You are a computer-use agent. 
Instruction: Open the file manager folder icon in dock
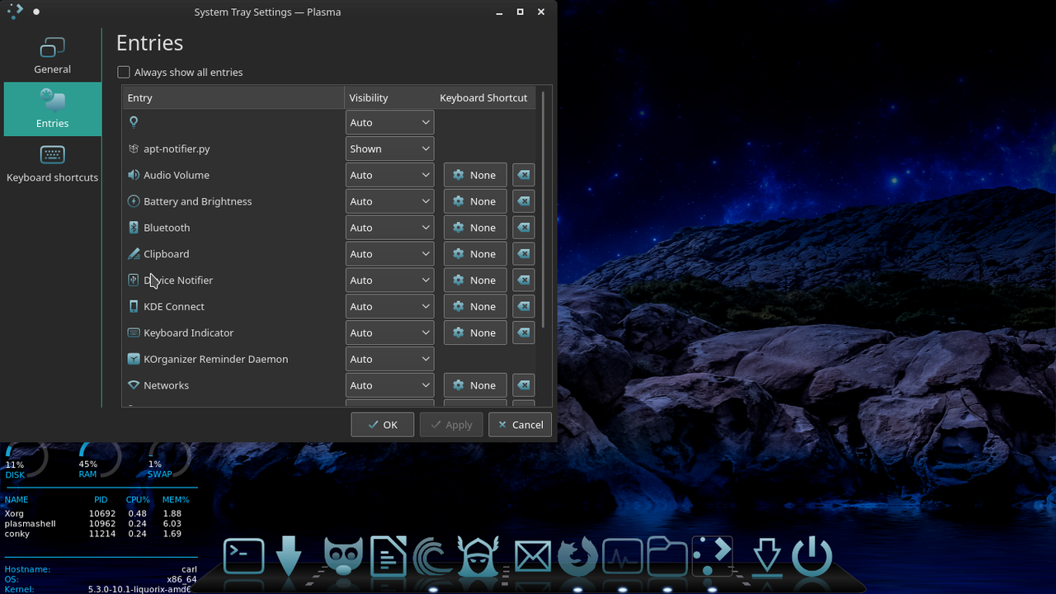click(x=667, y=557)
